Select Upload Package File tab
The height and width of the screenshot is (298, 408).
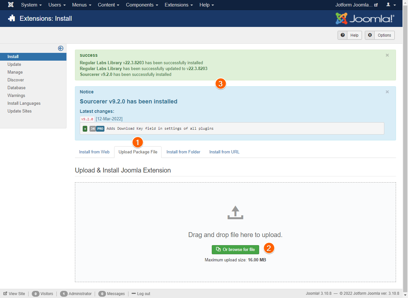(138, 152)
